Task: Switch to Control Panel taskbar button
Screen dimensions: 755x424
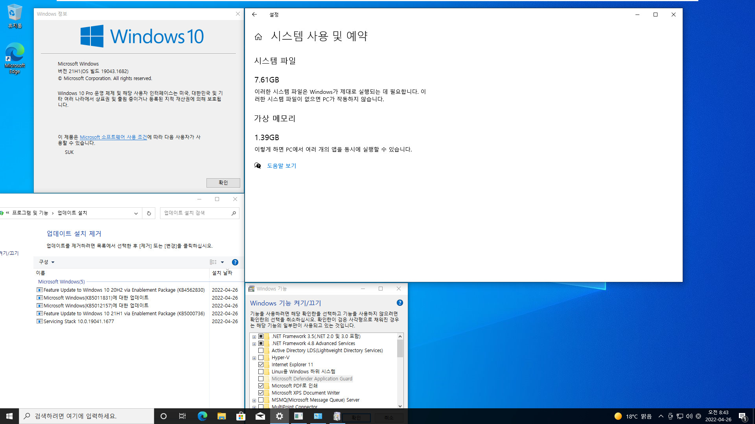Action: 318,416
